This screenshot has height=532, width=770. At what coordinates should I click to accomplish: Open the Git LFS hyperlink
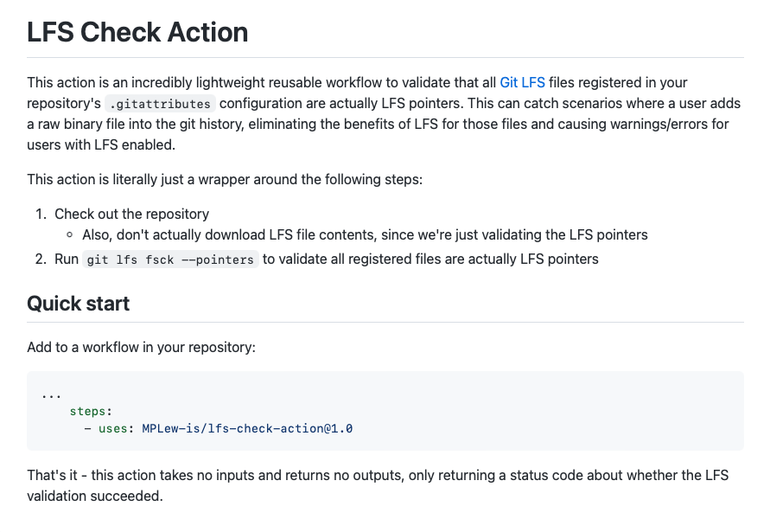pos(522,83)
